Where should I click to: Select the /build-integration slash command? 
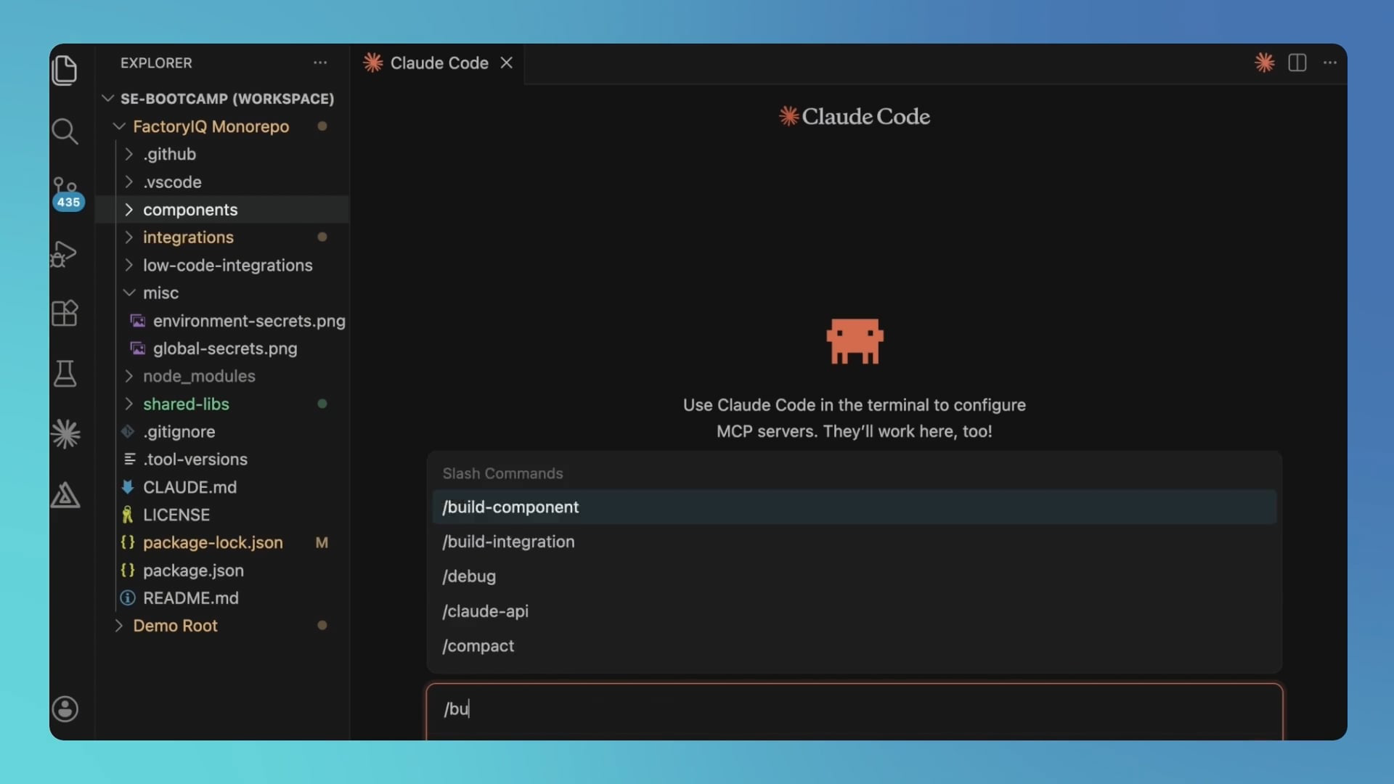click(508, 542)
